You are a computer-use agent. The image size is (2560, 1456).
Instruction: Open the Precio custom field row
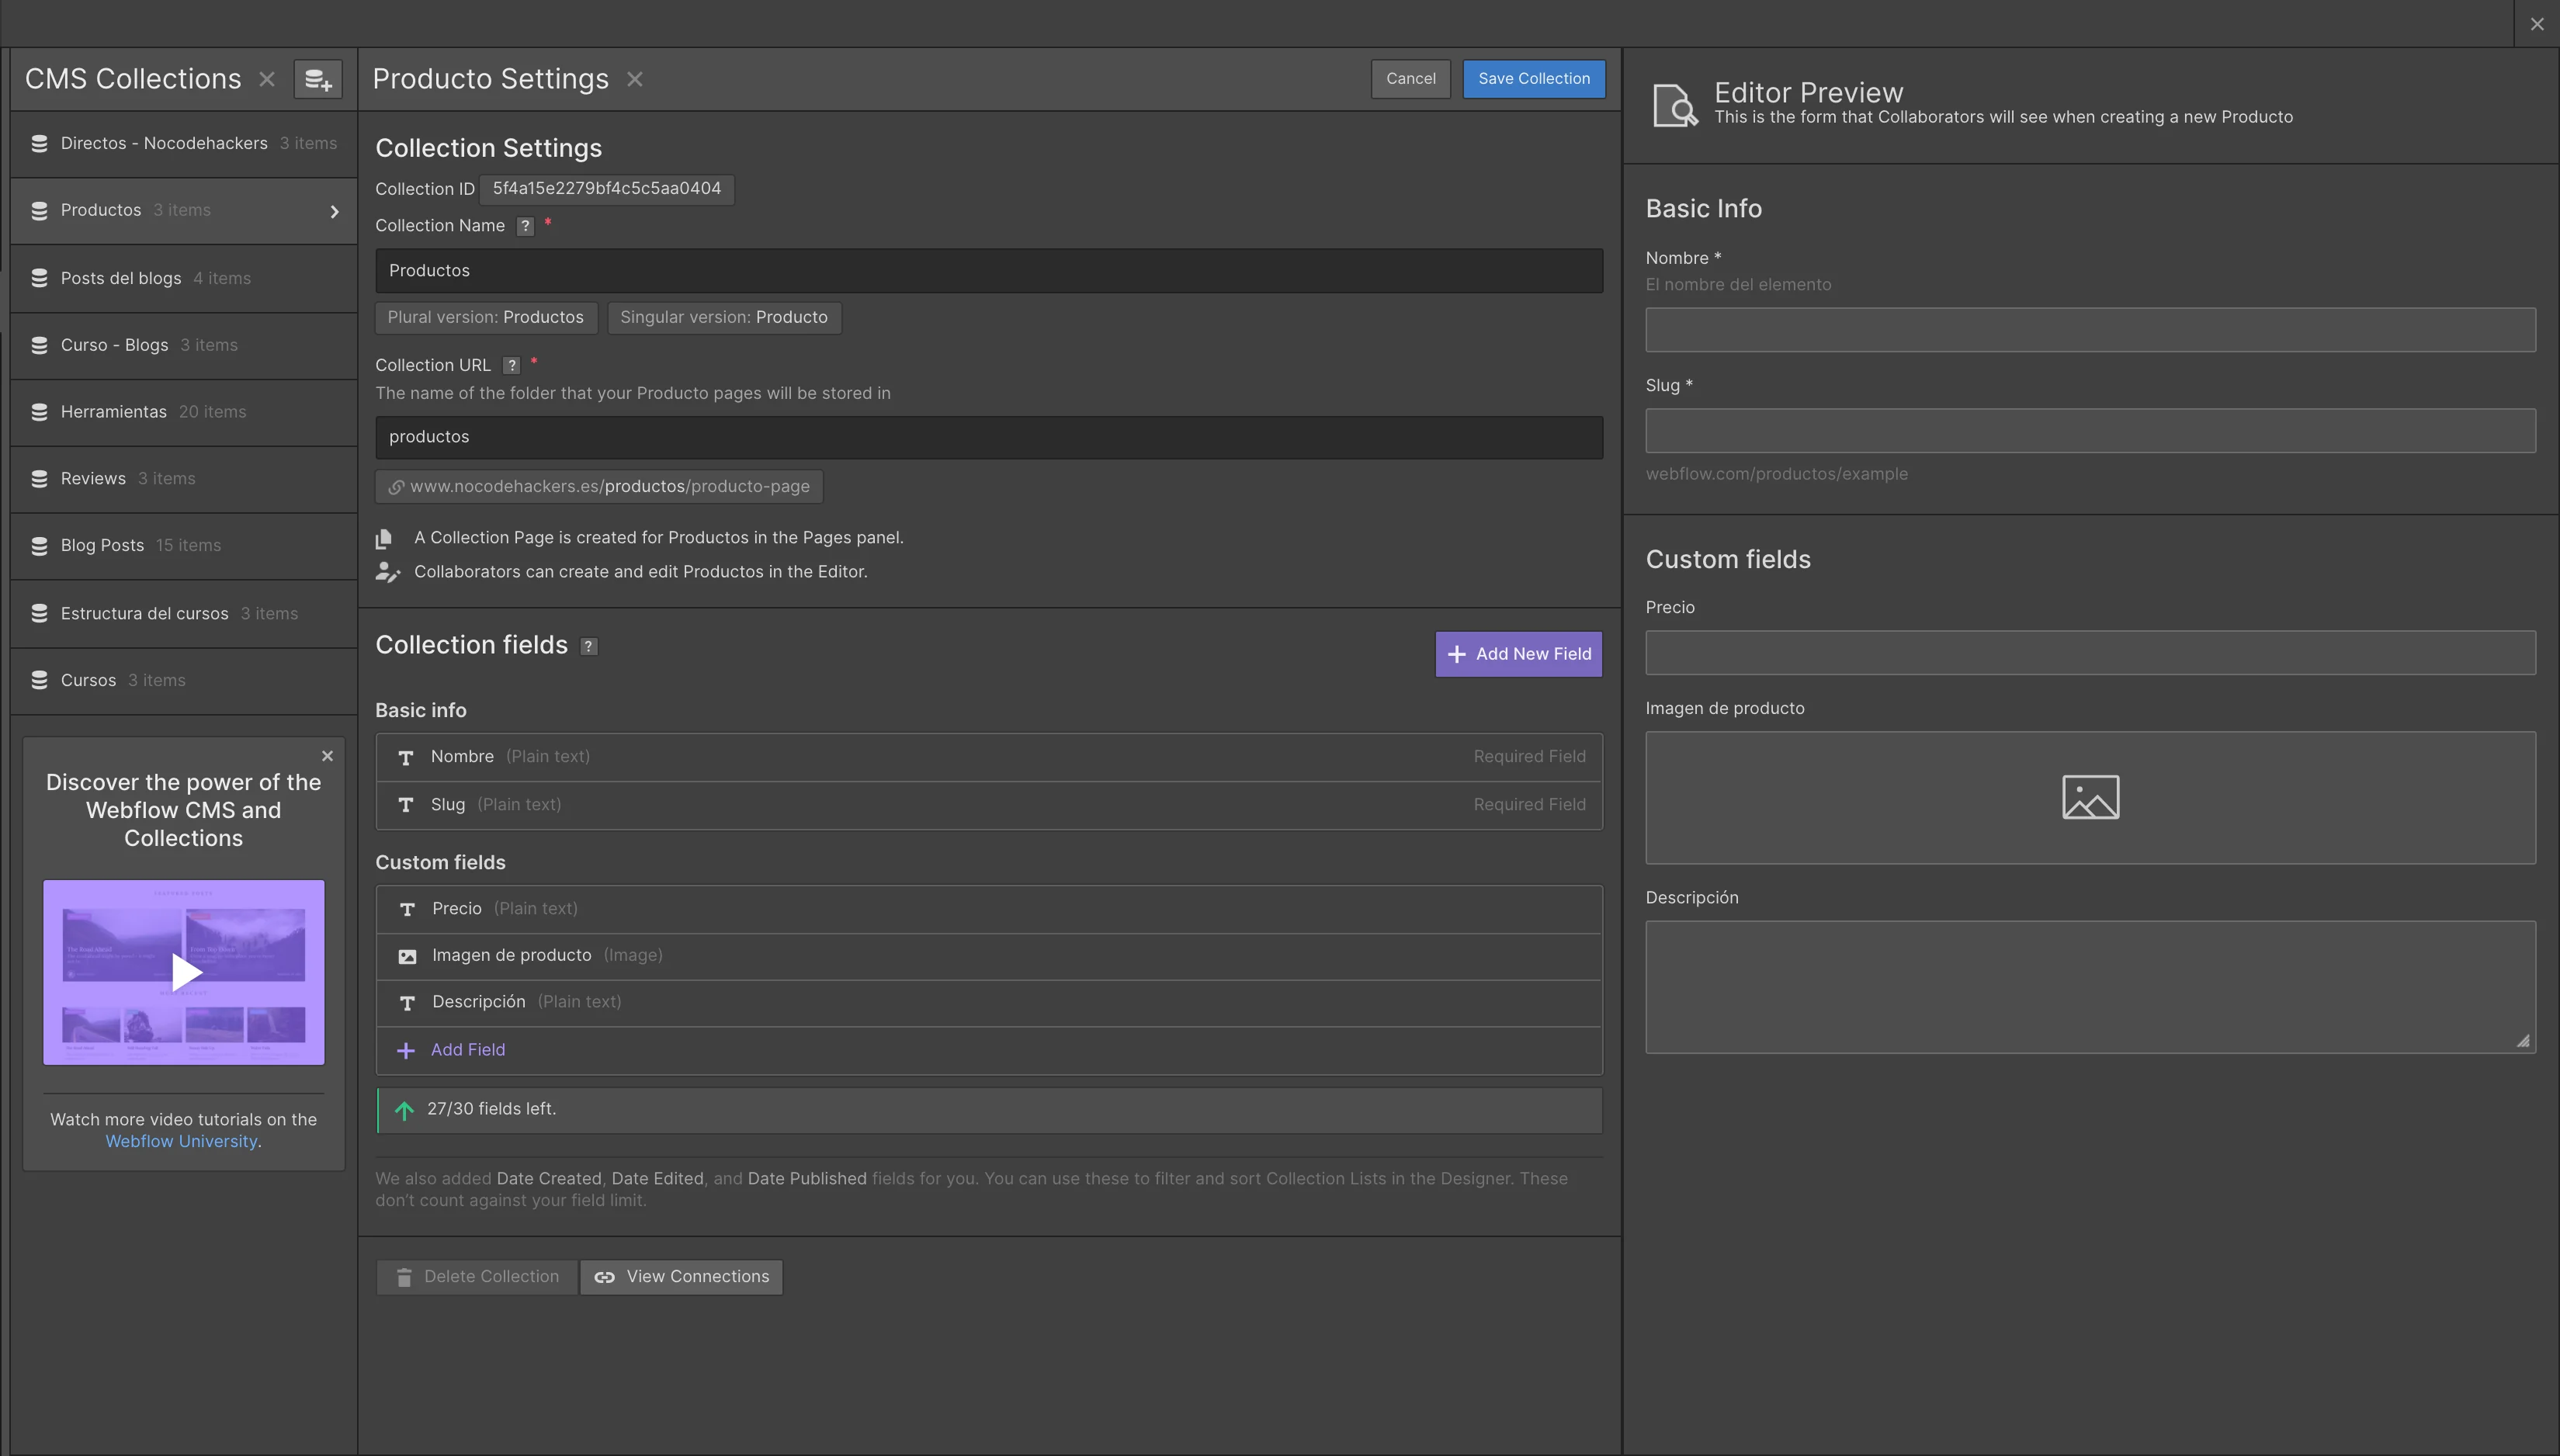(988, 908)
